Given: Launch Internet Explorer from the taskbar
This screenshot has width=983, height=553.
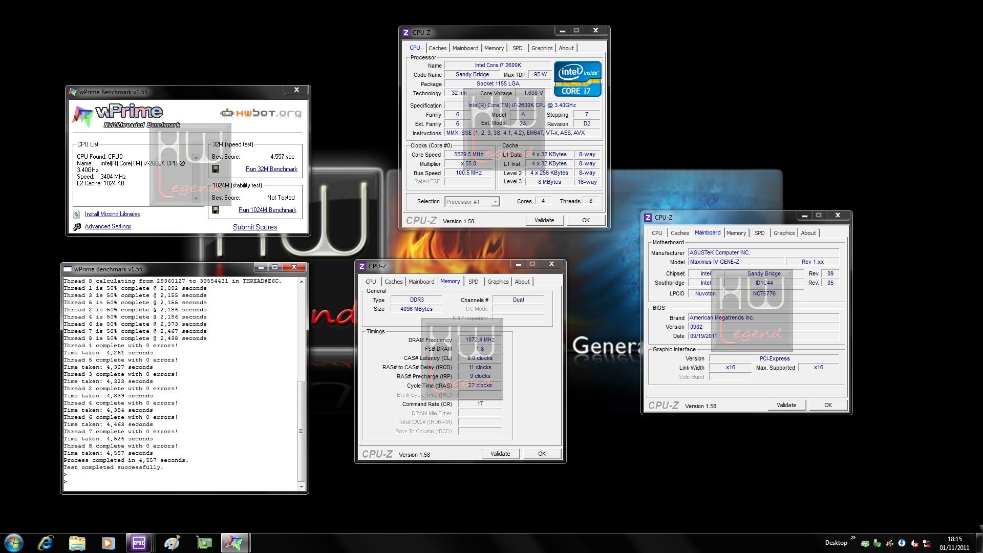Looking at the screenshot, I should tap(46, 543).
